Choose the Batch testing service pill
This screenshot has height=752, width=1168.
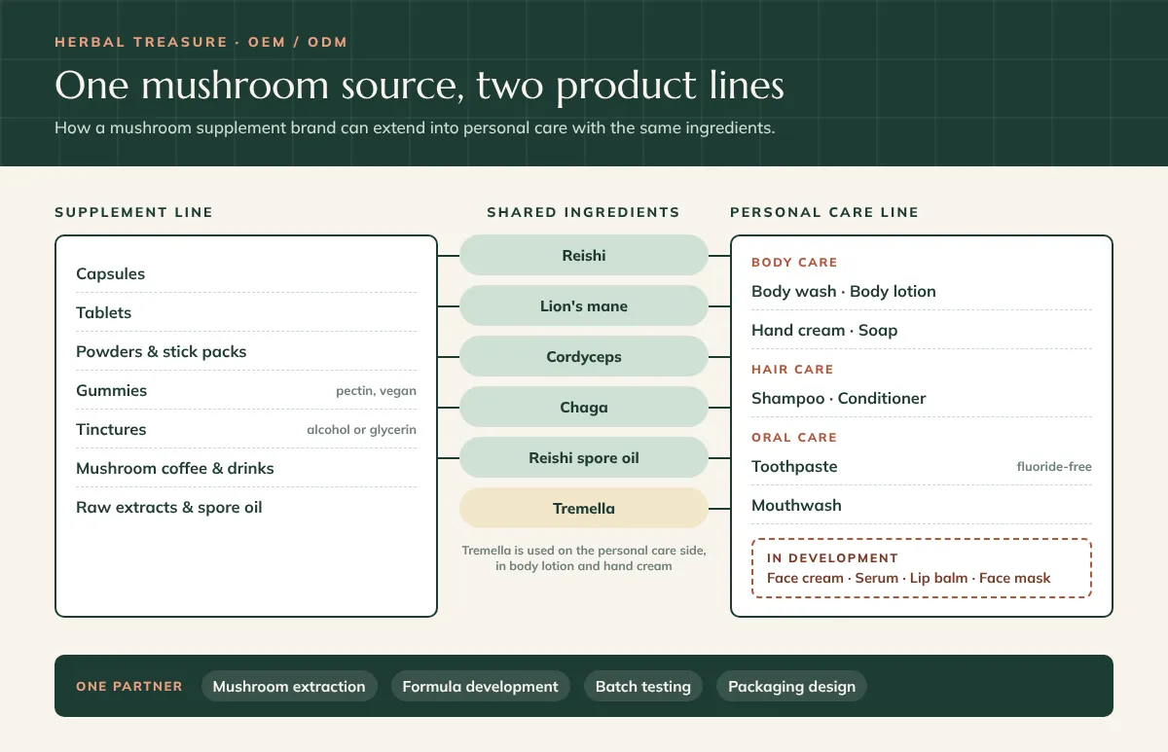(x=643, y=687)
